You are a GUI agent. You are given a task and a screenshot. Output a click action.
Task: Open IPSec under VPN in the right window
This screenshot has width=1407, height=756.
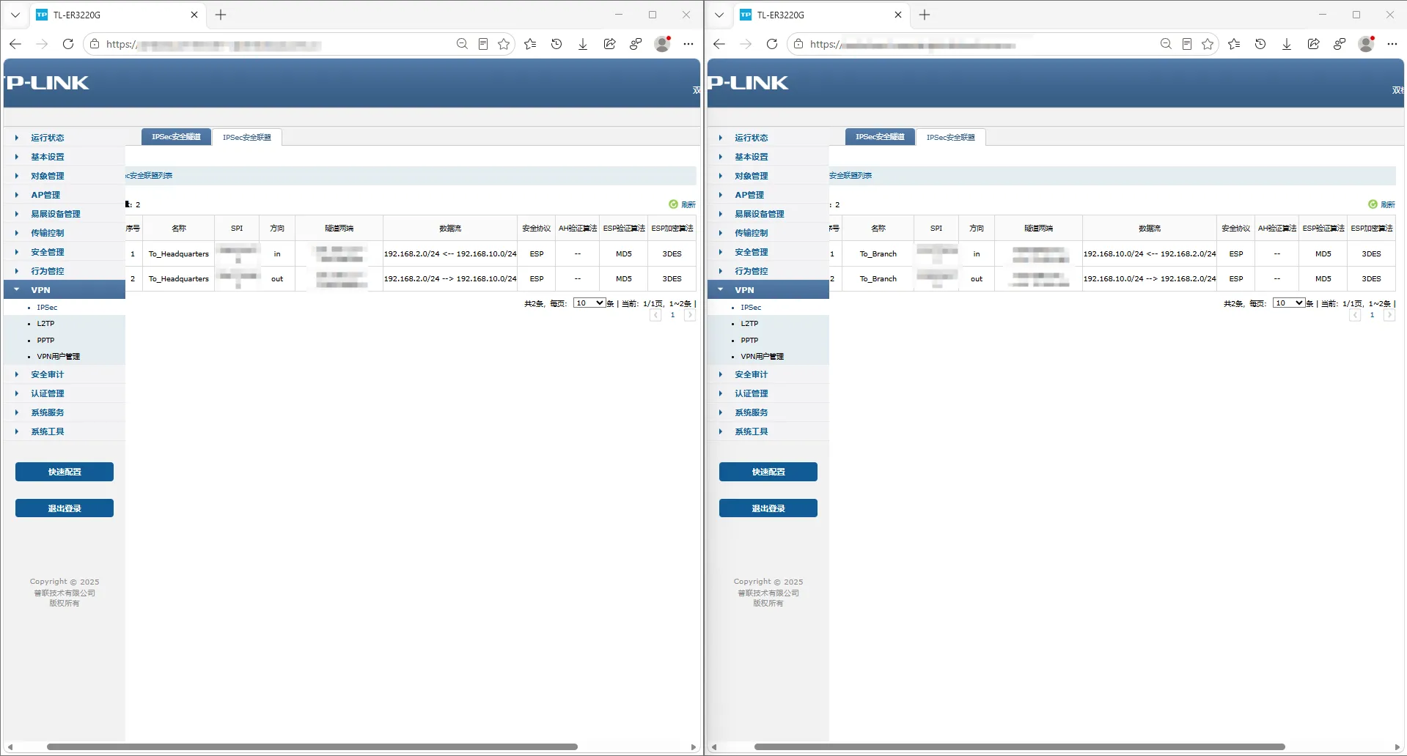coord(751,308)
